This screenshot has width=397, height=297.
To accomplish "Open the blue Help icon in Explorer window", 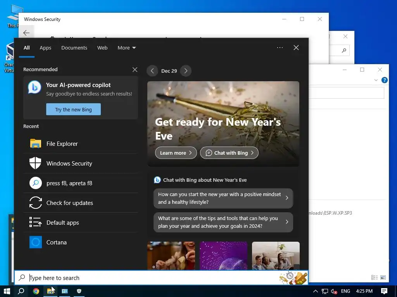I will click(384, 80).
